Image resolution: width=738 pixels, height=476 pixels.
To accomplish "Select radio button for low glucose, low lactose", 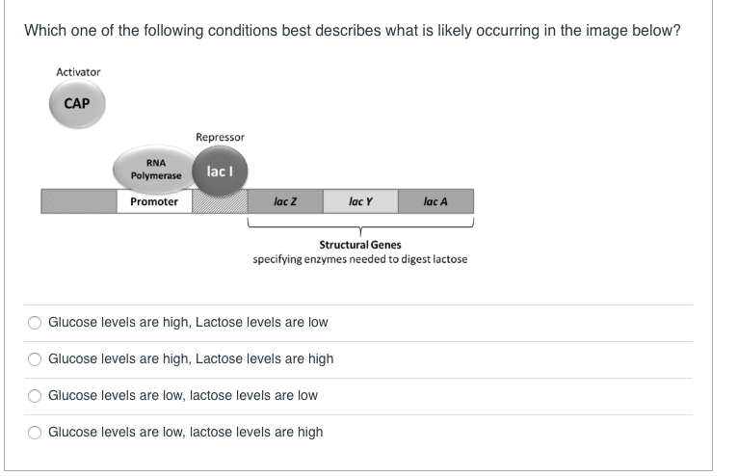I will pyautogui.click(x=36, y=396).
